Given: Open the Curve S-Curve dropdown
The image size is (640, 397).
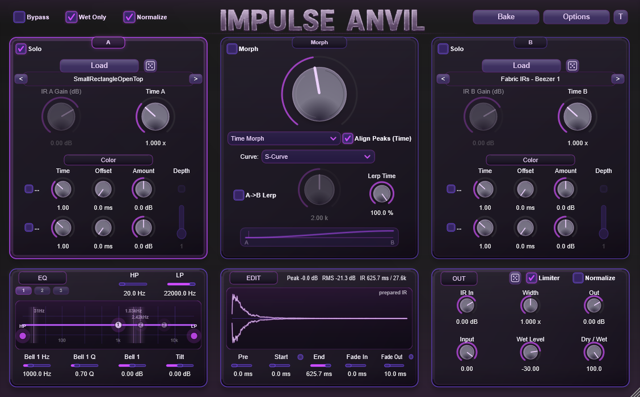Looking at the screenshot, I should (318, 157).
